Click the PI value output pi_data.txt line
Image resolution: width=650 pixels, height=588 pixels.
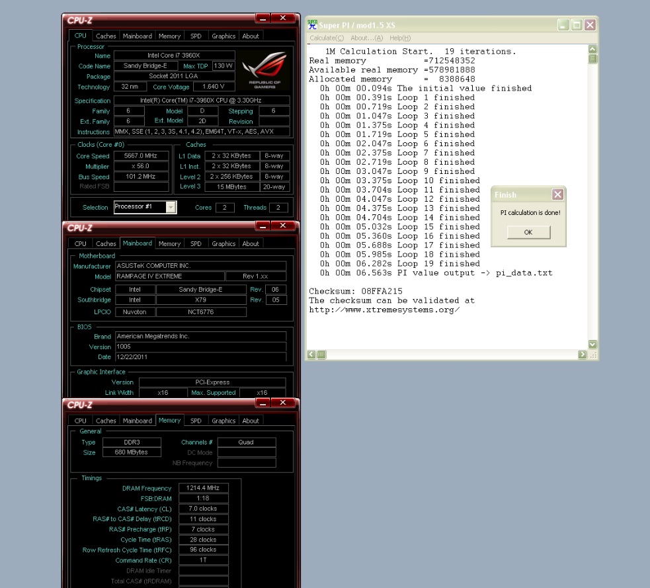tap(436, 273)
